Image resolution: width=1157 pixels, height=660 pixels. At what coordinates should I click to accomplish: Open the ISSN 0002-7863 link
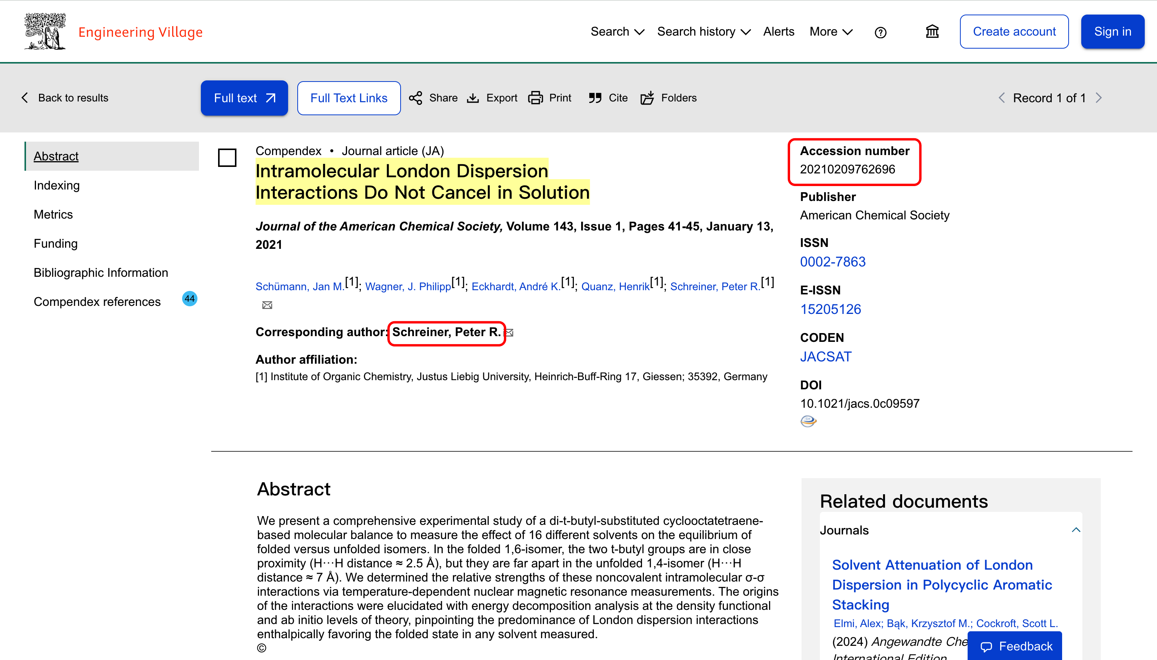832,262
